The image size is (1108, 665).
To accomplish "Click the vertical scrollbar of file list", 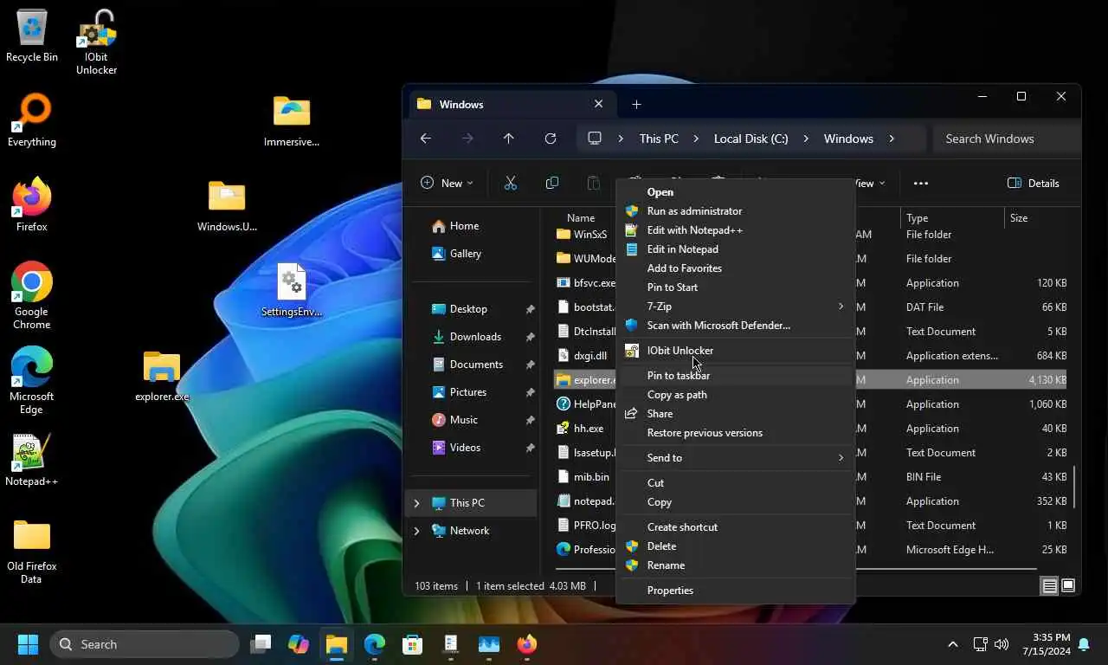I will coord(1074,487).
